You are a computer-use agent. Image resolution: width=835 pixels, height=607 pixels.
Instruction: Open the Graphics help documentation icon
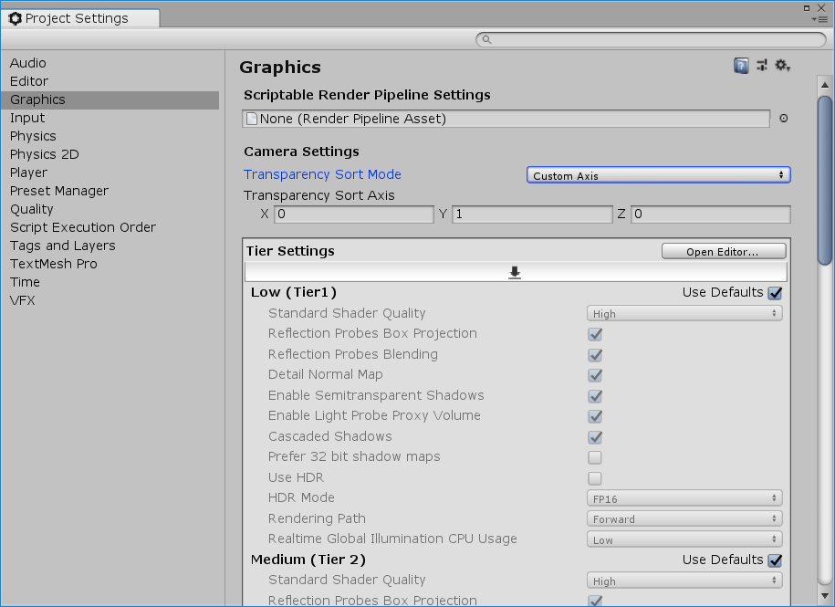[741, 66]
